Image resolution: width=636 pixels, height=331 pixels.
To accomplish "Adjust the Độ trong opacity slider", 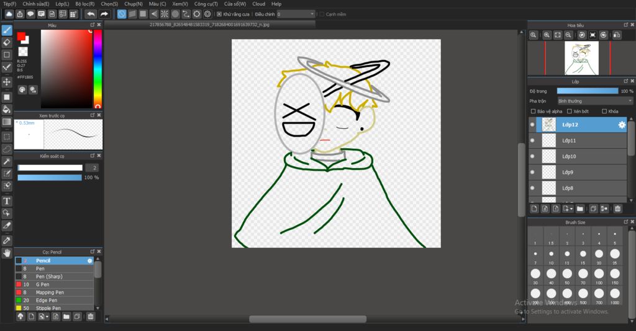I will coord(588,91).
